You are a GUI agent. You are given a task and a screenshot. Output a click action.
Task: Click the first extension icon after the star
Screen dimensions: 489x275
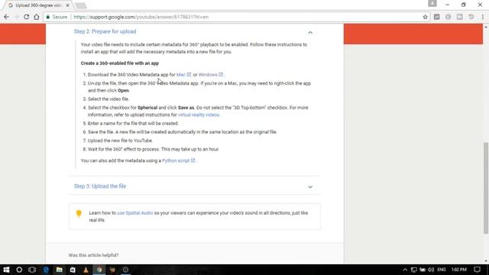436,17
